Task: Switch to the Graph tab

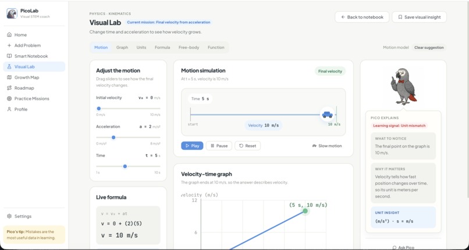Action: pos(122,47)
